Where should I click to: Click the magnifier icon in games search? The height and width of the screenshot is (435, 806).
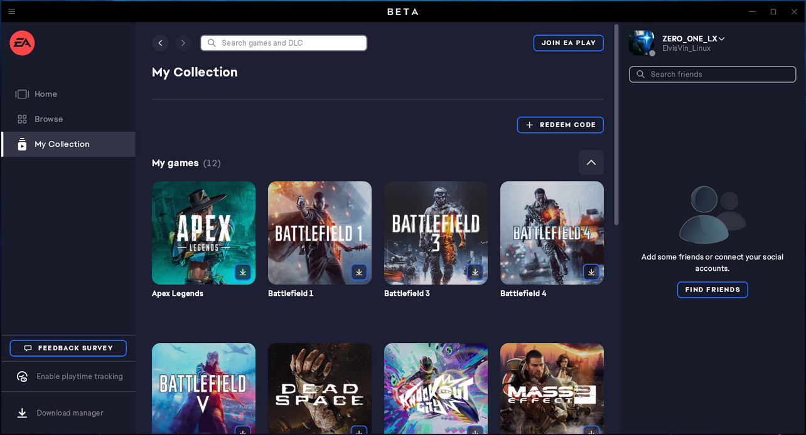point(212,43)
